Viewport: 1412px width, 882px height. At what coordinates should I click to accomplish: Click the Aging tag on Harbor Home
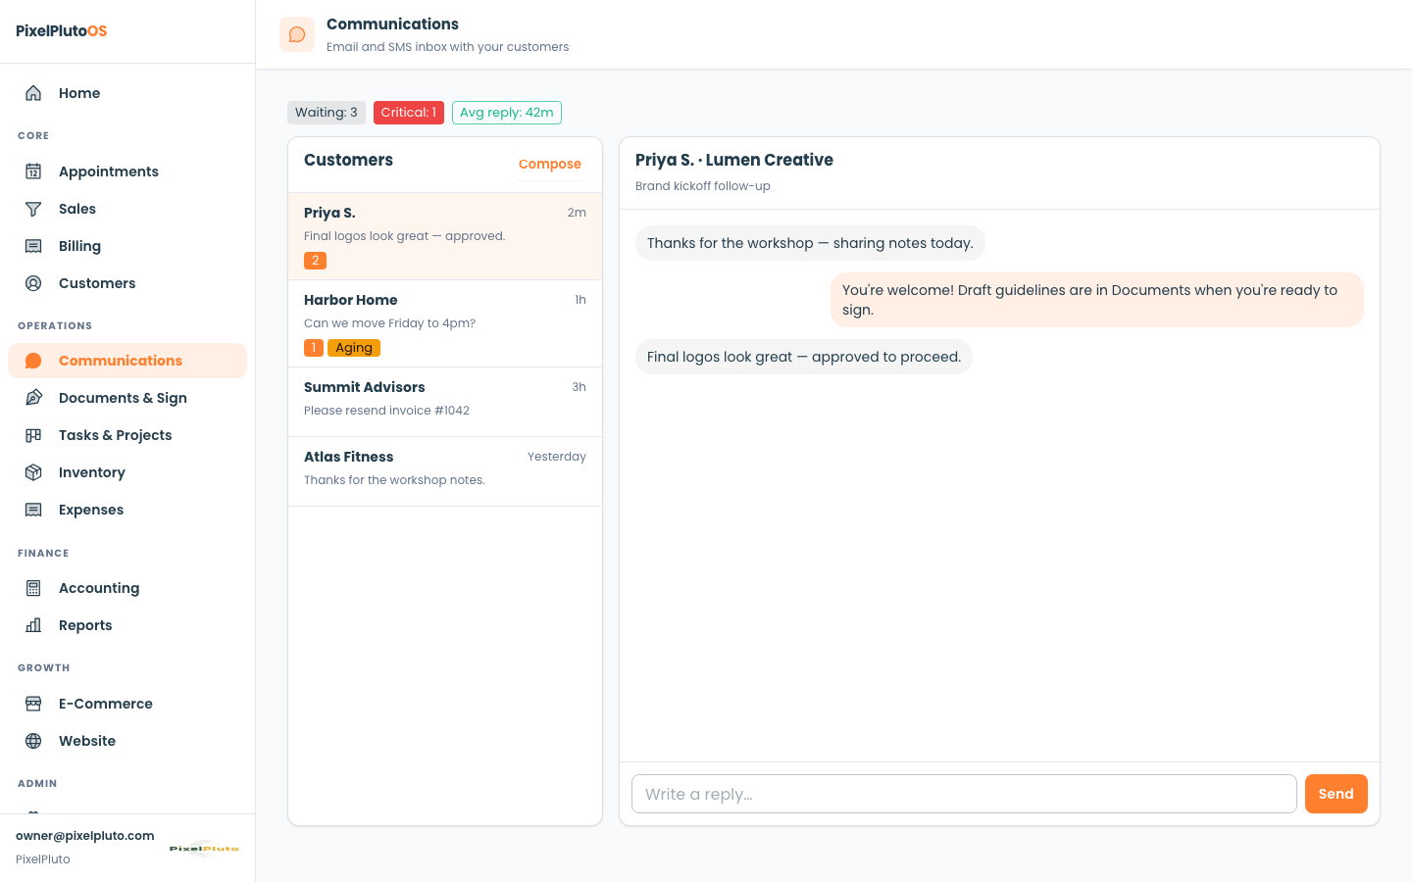[354, 348]
